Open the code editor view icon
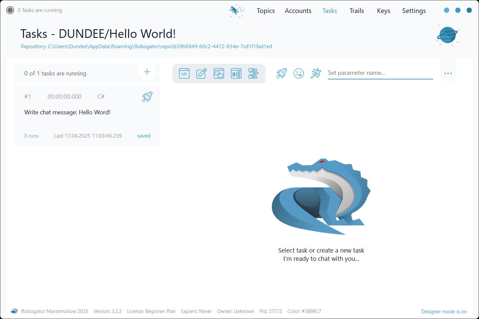 pyautogui.click(x=184, y=73)
